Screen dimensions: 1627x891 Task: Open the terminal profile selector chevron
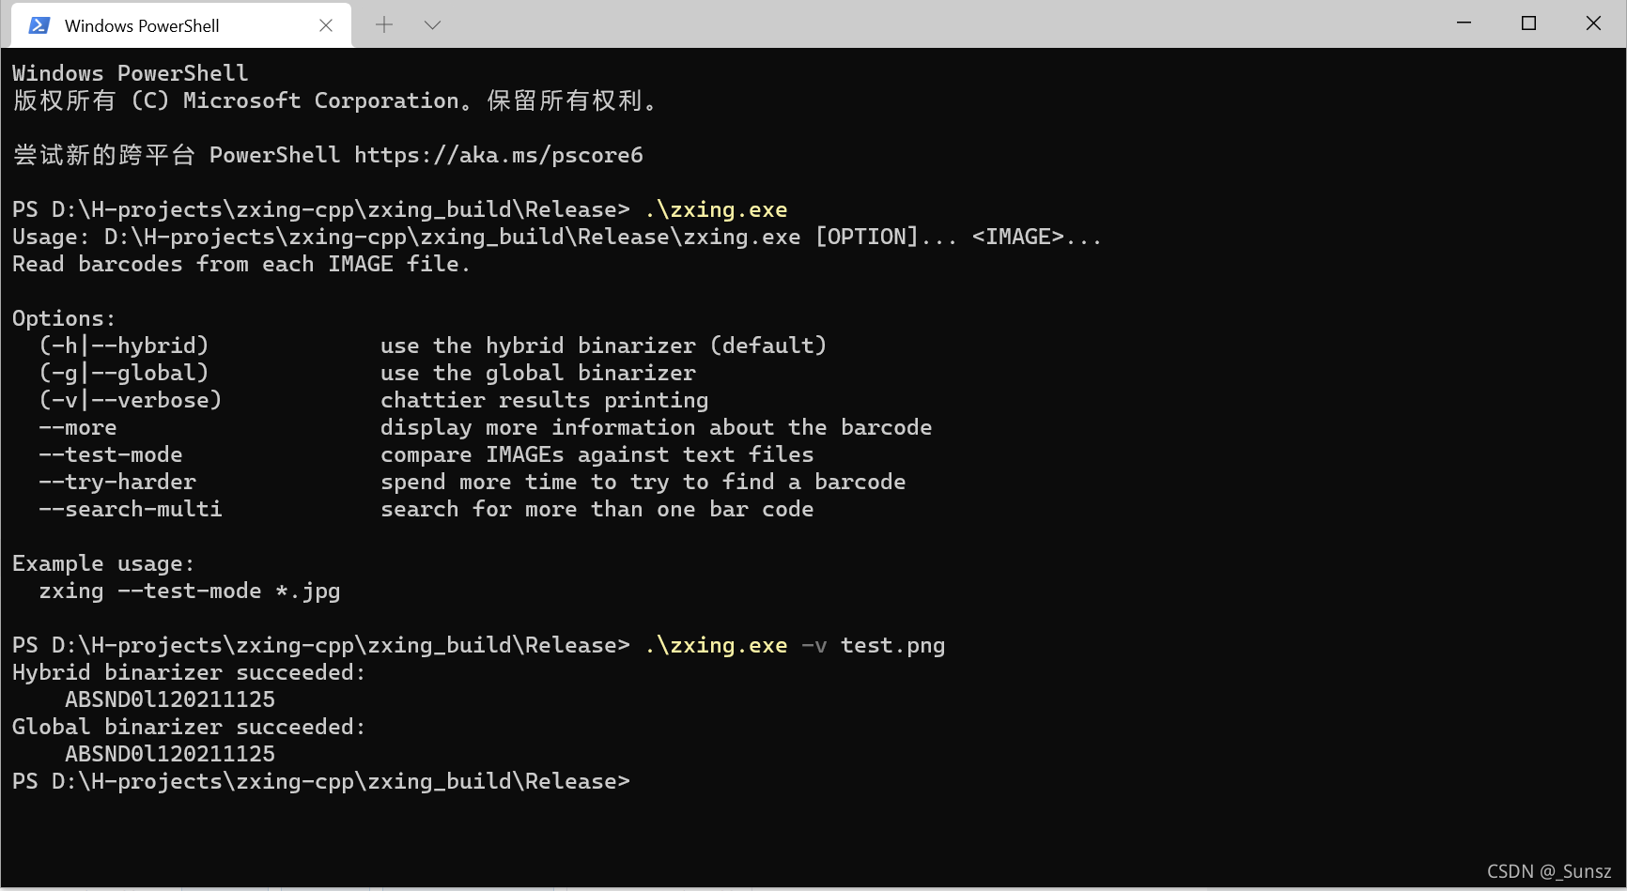coord(432,24)
